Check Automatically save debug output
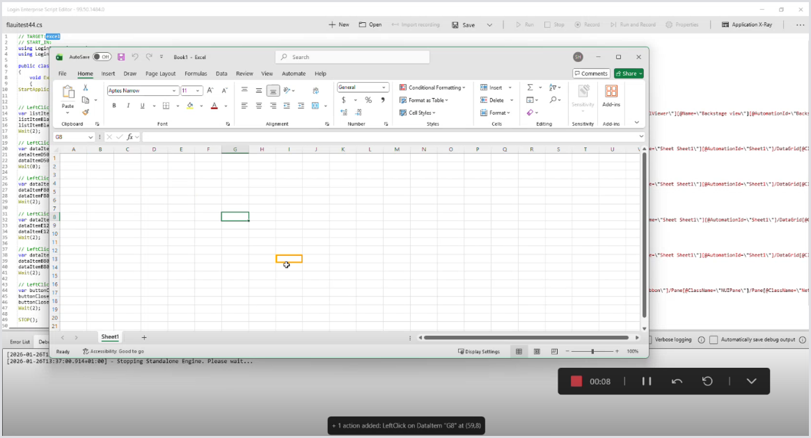Screen dimensions: 811x438 714,340
